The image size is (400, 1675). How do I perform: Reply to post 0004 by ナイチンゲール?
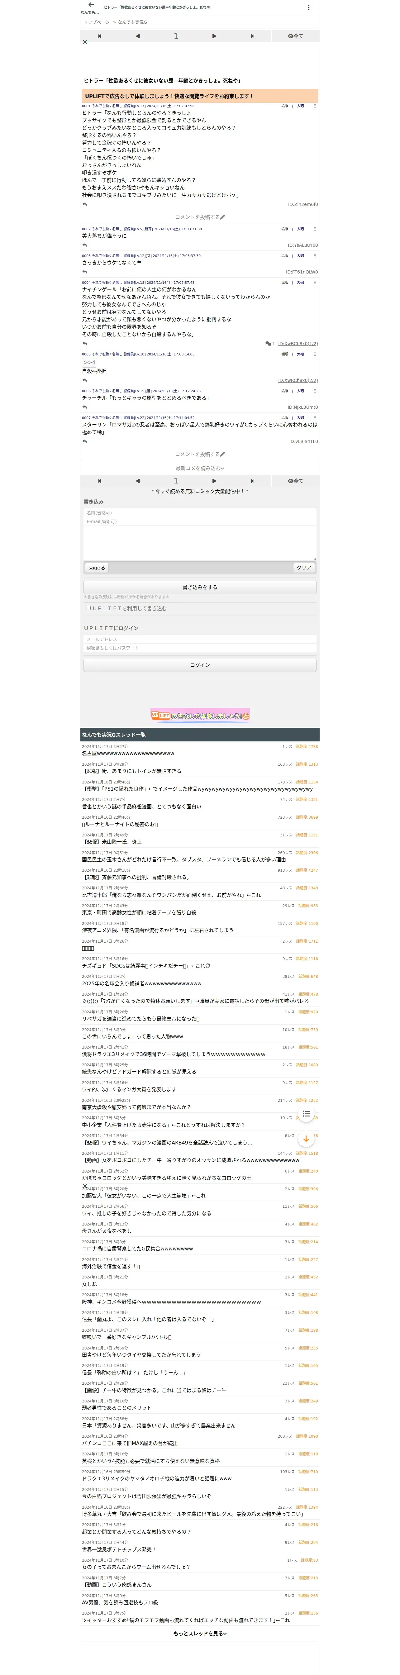click(x=84, y=343)
